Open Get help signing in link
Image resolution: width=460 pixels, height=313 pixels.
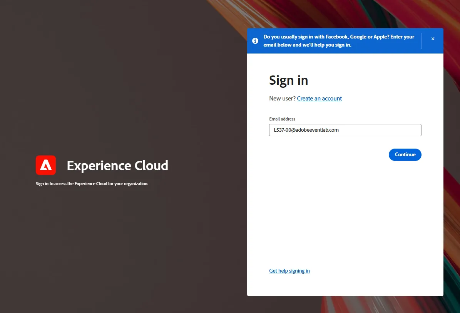[x=289, y=271]
